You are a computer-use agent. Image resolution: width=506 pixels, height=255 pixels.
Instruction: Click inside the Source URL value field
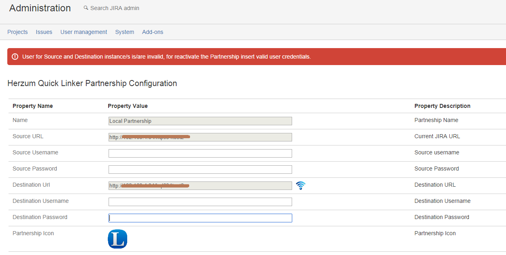[200, 137]
